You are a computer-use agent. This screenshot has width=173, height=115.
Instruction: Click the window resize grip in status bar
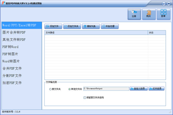[x=170, y=112]
